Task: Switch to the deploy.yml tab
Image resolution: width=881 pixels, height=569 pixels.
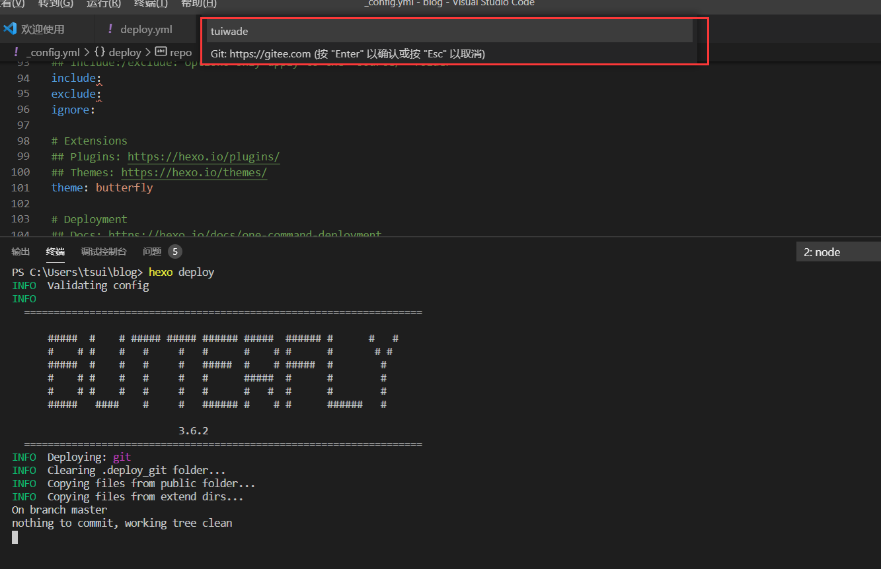Action: (146, 29)
